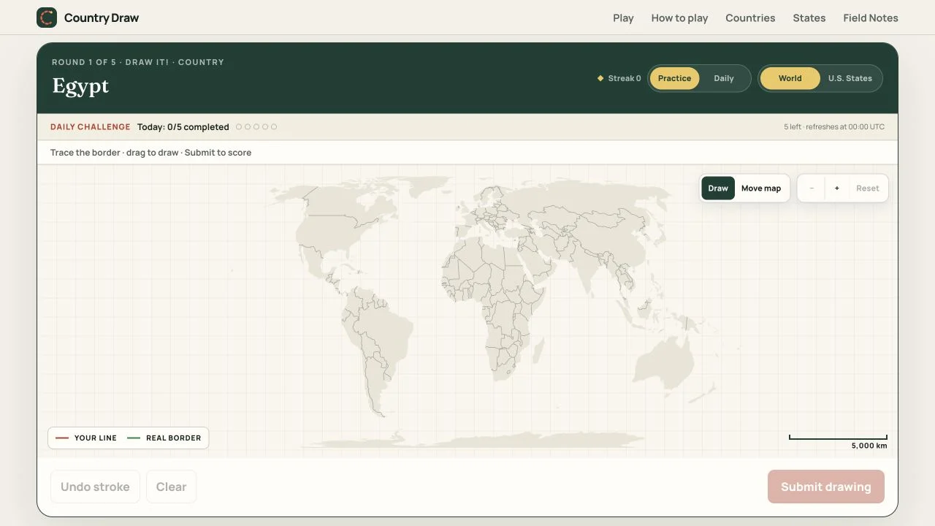The image size is (935, 526).
Task: Click the first daily progress circle
Action: pos(239,127)
